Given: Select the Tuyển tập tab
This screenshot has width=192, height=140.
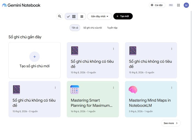Looking at the screenshot, I should (x=112, y=28).
